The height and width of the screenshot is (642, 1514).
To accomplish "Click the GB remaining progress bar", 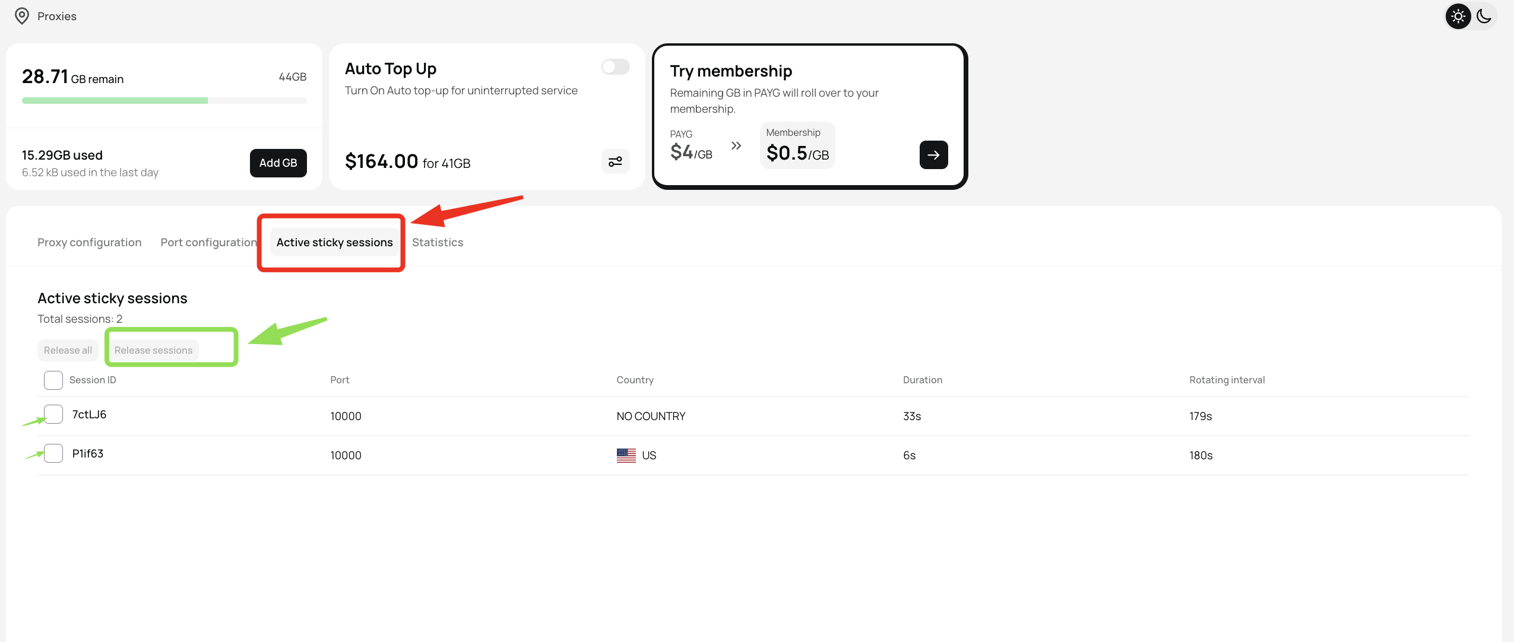I will [164, 101].
